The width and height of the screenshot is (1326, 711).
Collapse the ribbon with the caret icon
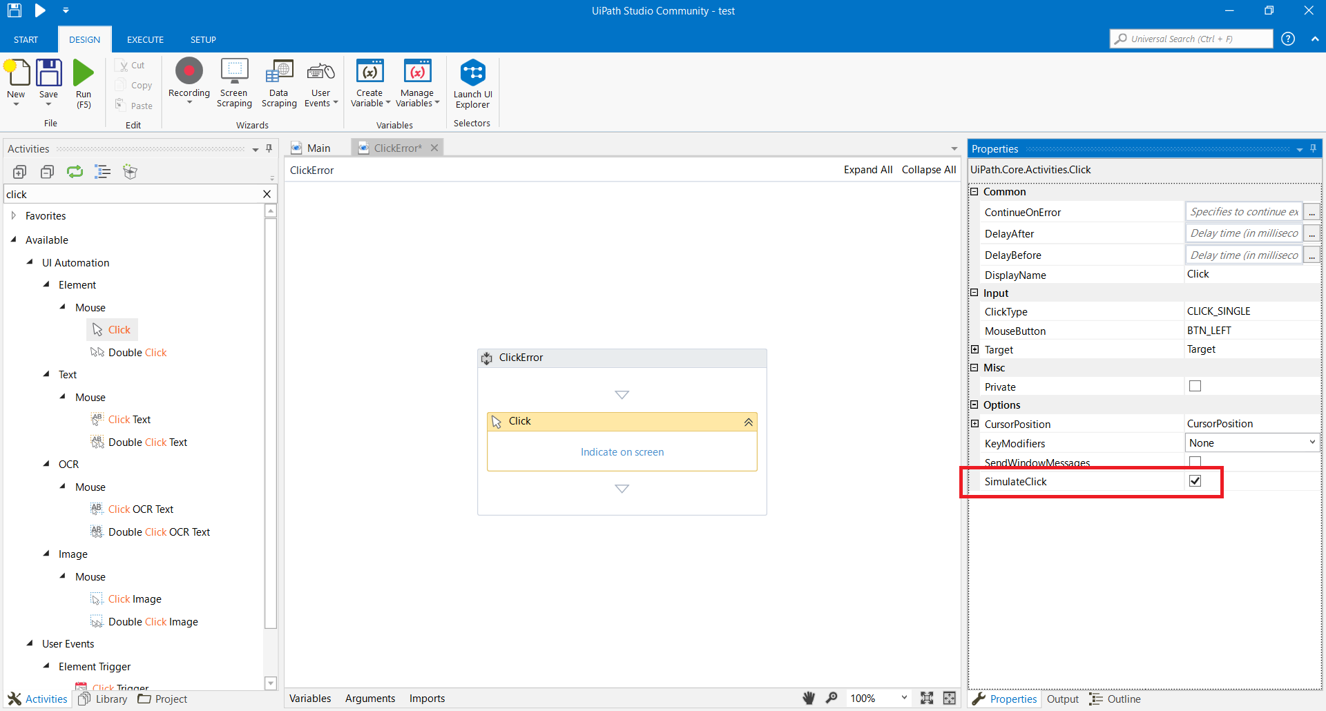[x=1314, y=39]
